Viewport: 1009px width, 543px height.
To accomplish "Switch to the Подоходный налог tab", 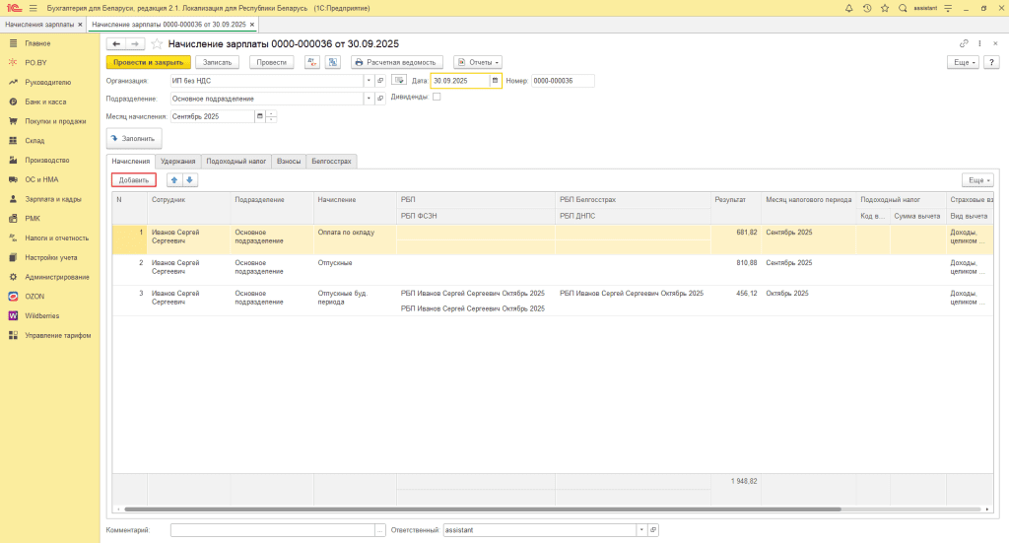I will (236, 161).
